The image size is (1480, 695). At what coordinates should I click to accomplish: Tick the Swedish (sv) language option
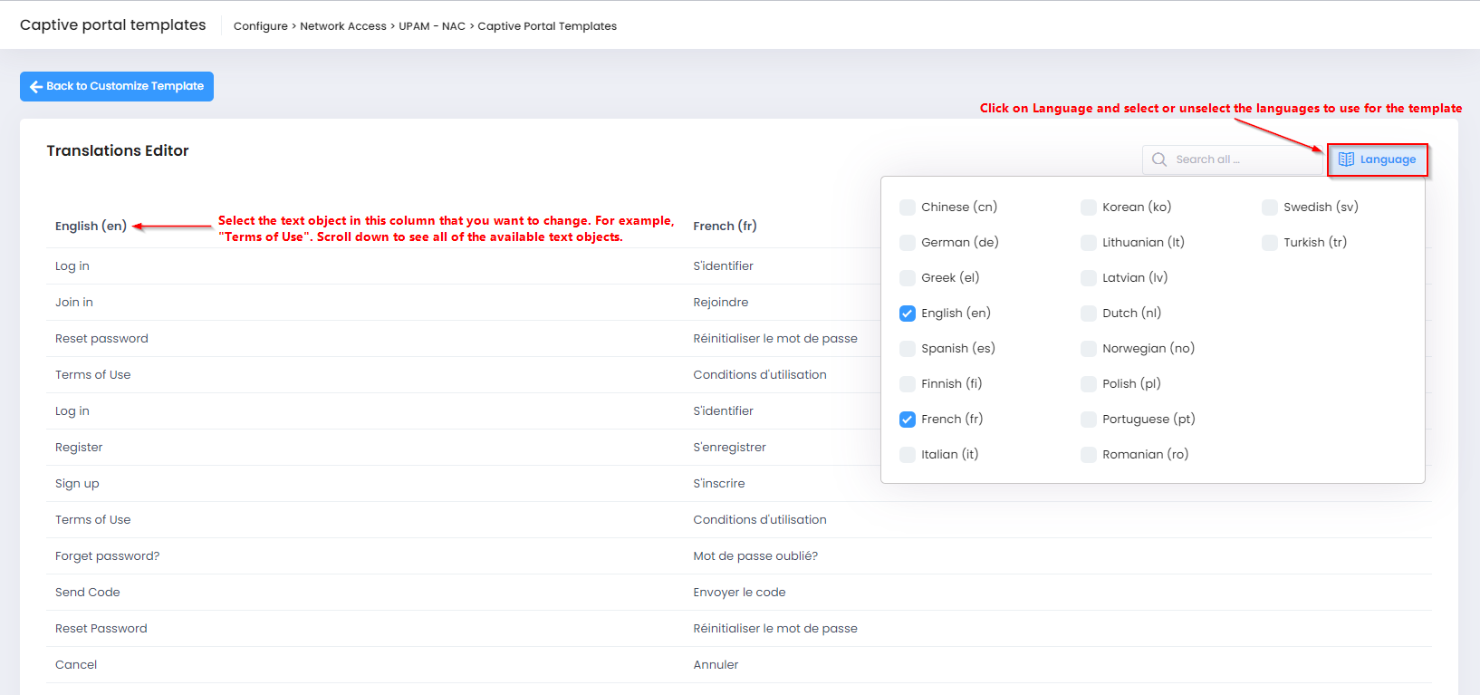coord(1270,208)
